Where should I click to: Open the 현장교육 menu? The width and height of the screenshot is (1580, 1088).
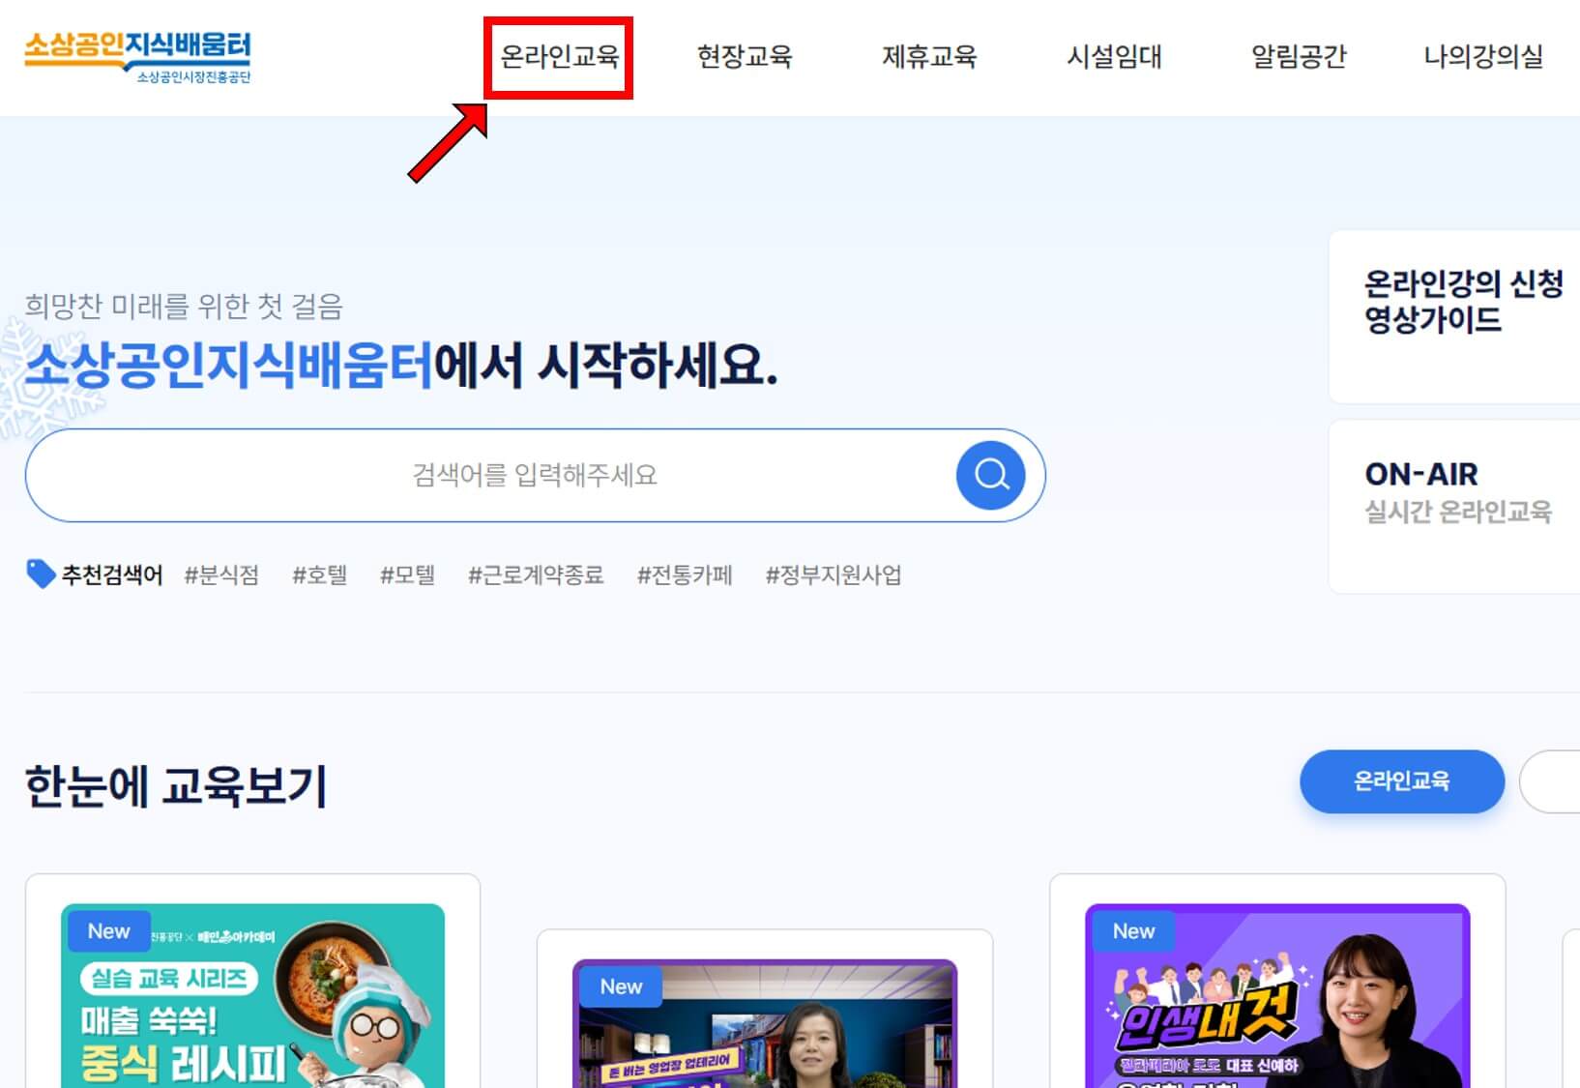coord(746,58)
